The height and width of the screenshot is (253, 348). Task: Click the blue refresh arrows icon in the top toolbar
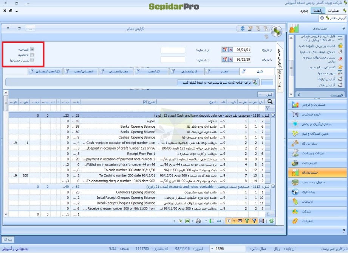pos(242,28)
